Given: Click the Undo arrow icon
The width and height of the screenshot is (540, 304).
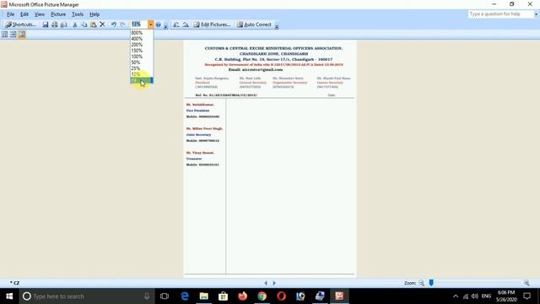Looking at the screenshot, I should pos(114,24).
